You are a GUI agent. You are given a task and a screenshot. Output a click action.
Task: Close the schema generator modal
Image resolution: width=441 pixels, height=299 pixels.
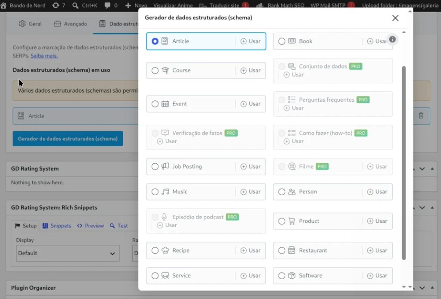[x=395, y=18]
